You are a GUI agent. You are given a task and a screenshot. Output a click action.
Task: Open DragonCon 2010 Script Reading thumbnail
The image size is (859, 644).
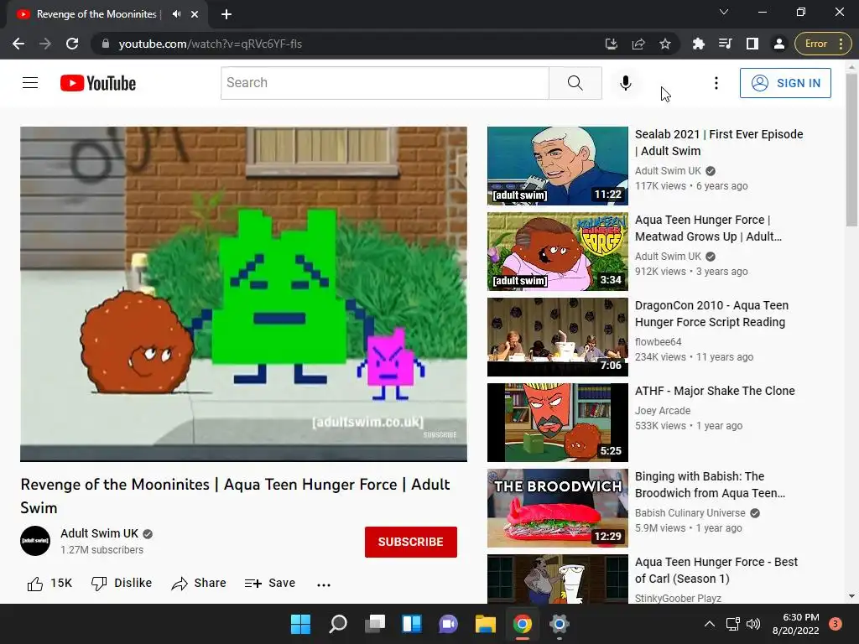(x=558, y=337)
